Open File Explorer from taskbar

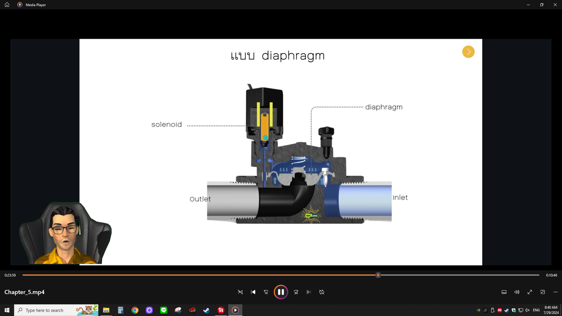(x=106, y=310)
